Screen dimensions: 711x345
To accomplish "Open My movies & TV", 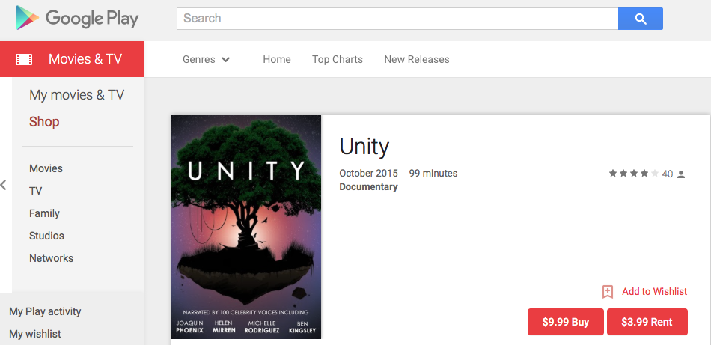I will coord(76,95).
